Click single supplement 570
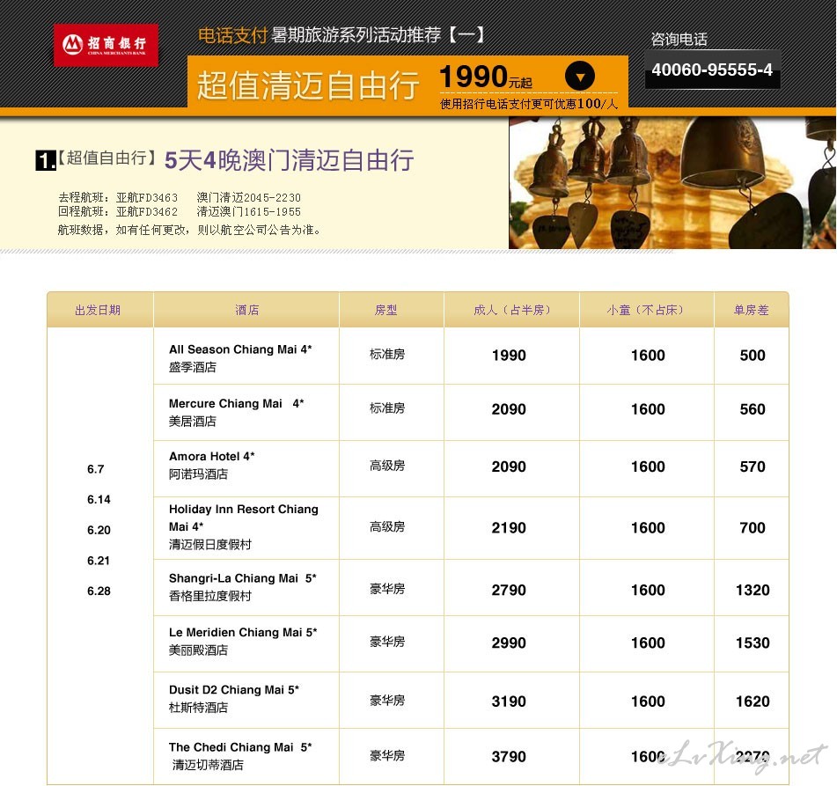This screenshot has width=837, height=786. pos(753,466)
